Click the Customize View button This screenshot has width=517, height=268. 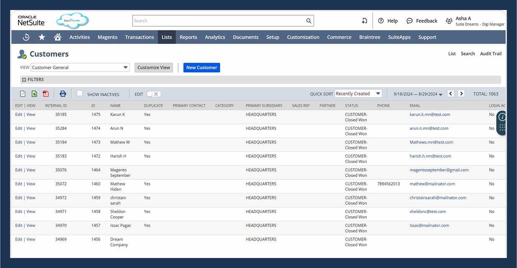(154, 68)
